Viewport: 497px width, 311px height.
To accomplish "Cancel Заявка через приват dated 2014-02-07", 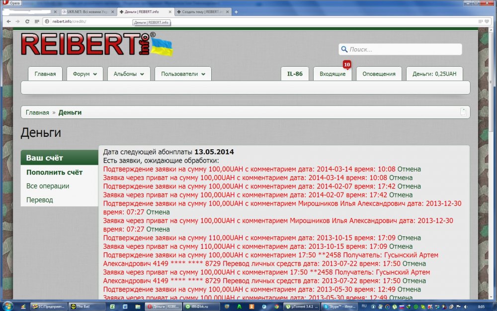I will coord(401,195).
